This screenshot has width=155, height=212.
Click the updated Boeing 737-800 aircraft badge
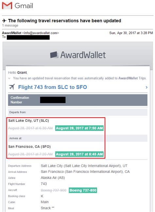pyautogui.click(x=83, y=190)
